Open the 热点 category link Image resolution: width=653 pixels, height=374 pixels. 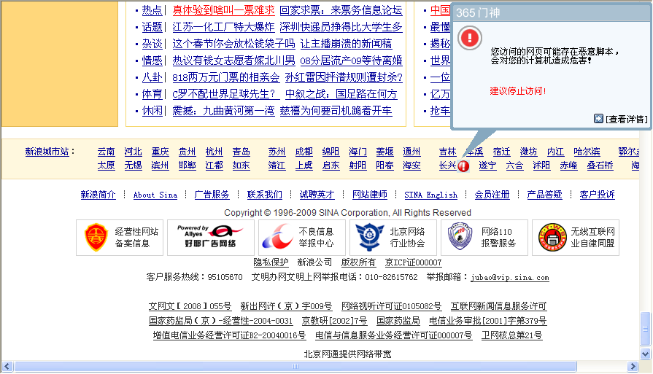152,10
